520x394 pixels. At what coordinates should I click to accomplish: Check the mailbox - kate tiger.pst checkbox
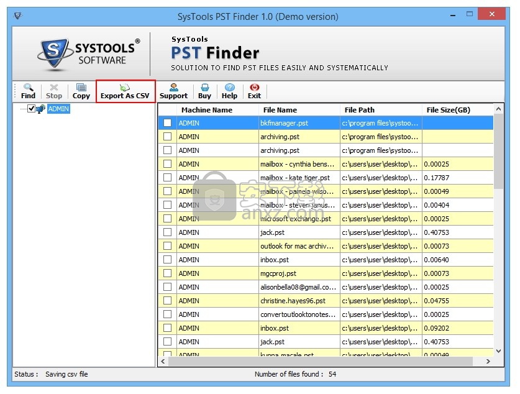(168, 178)
